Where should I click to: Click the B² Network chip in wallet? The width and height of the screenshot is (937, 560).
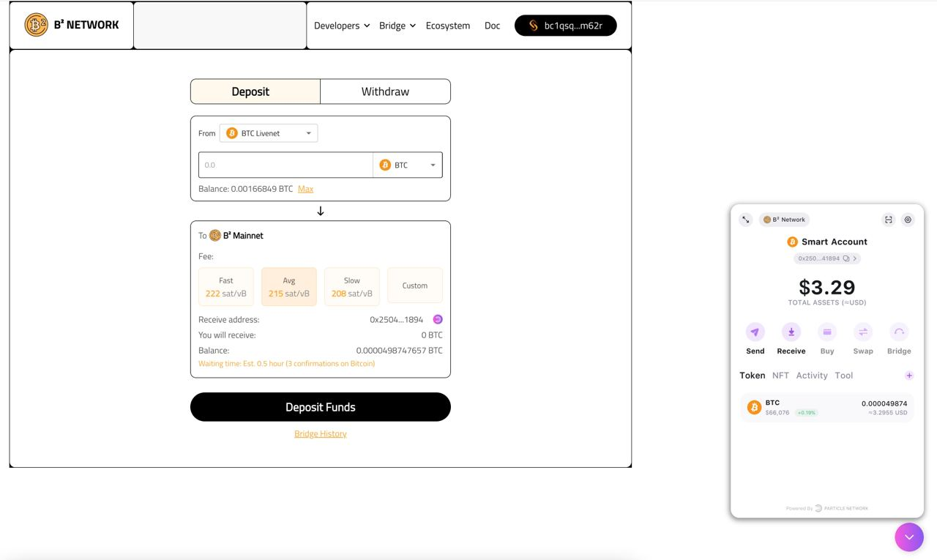pyautogui.click(x=784, y=220)
